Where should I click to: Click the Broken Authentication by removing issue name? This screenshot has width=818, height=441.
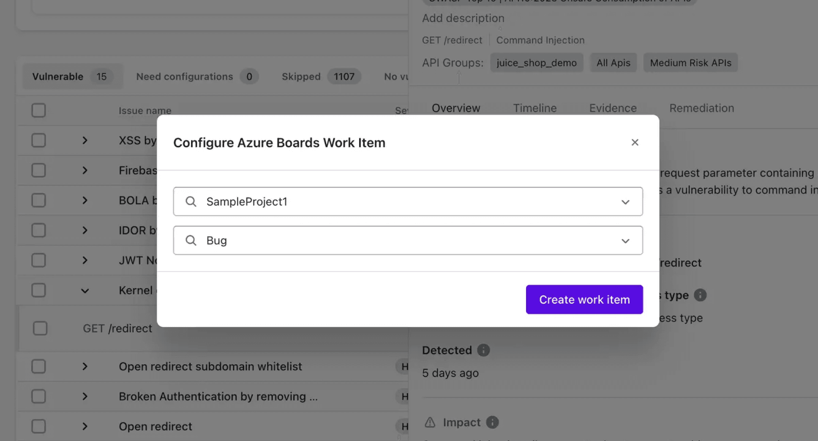tap(218, 396)
